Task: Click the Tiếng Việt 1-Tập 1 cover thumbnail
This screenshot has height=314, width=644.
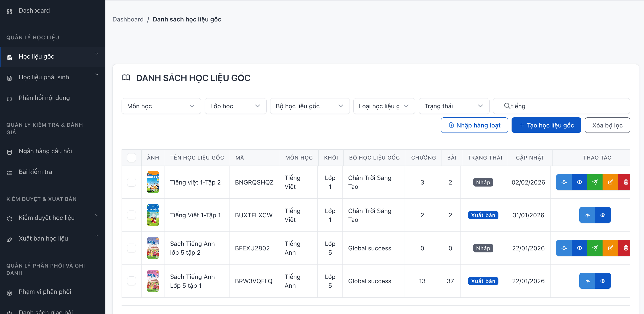Action: 153,215
